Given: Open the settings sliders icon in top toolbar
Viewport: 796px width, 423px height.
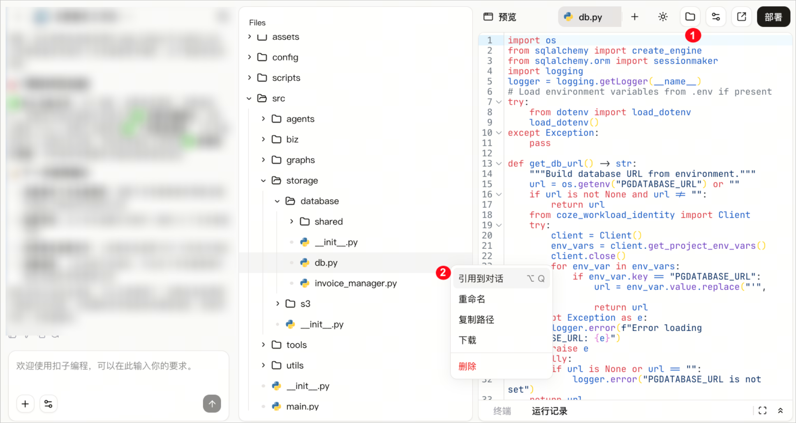Looking at the screenshot, I should pyautogui.click(x=716, y=17).
